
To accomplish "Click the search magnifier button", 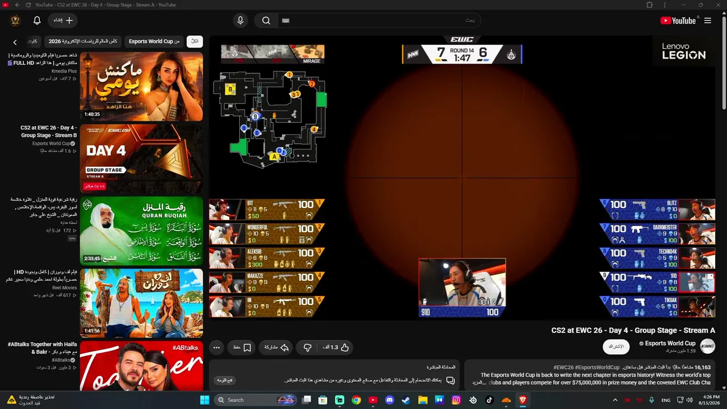I will 266,20.
